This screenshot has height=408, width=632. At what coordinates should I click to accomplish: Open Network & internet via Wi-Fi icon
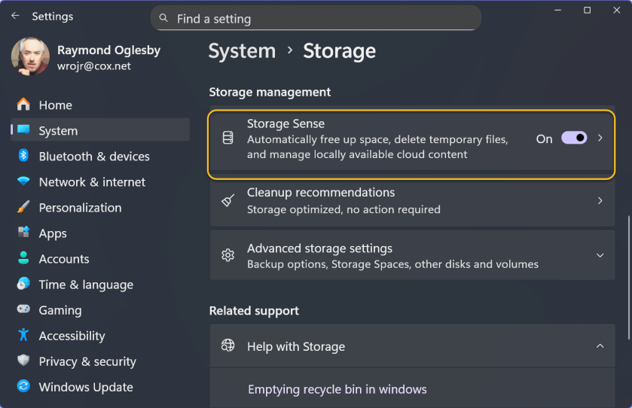(23, 182)
